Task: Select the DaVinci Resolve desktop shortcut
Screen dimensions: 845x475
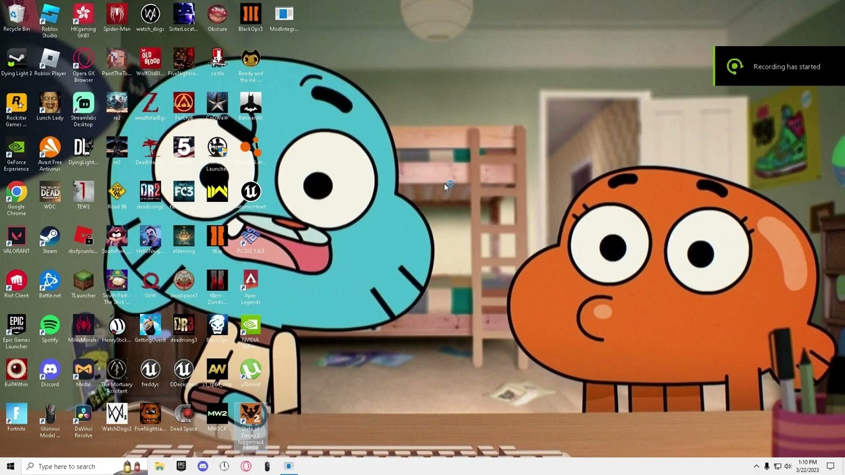Action: click(83, 420)
